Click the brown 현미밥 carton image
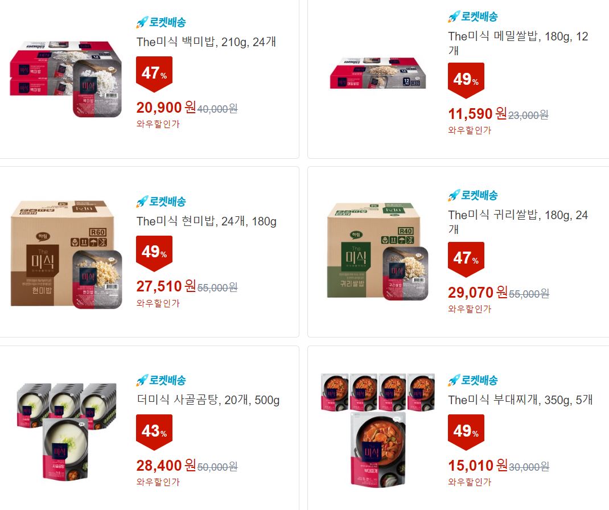609x510 pixels. 66,255
